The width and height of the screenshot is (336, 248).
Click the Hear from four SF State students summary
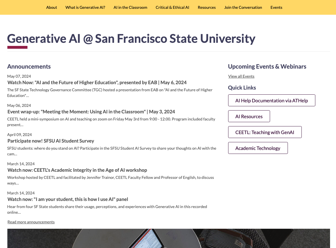tap(107, 209)
